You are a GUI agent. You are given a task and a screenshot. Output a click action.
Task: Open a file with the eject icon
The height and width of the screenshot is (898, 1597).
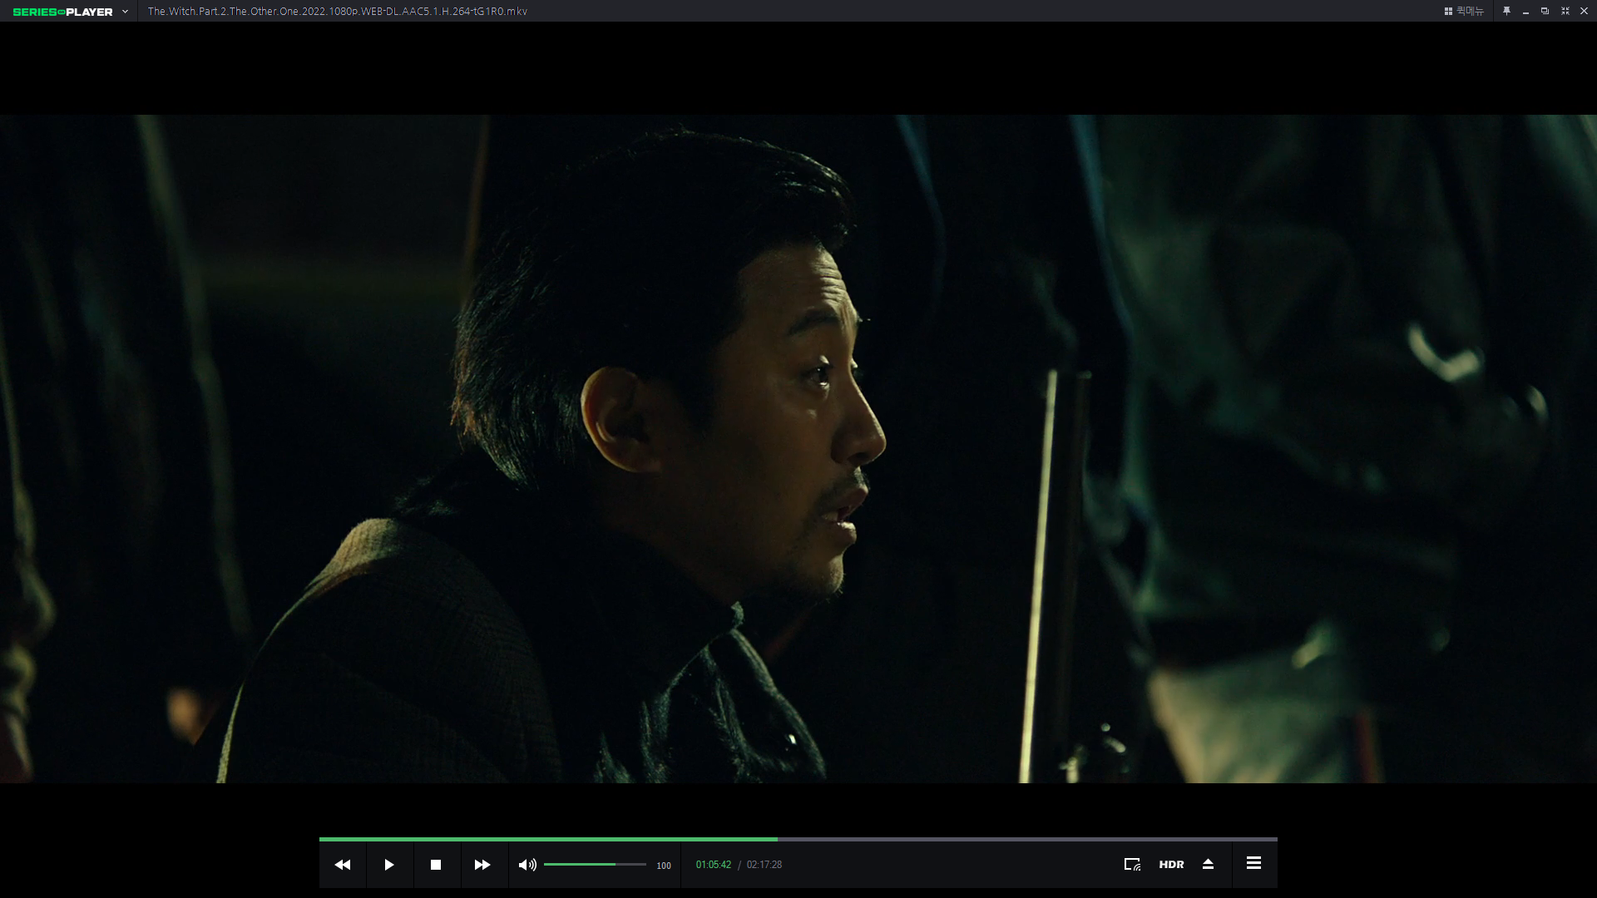[x=1209, y=865]
